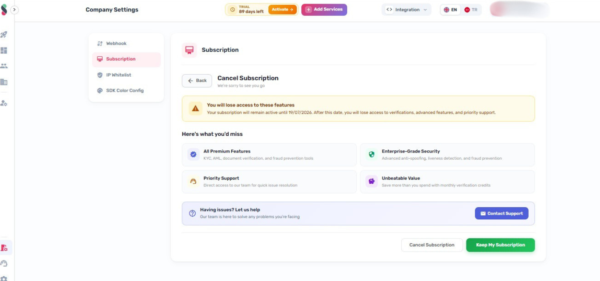The image size is (600, 281).
Task: Click the All Premium Features badge icon
Action: (x=193, y=154)
